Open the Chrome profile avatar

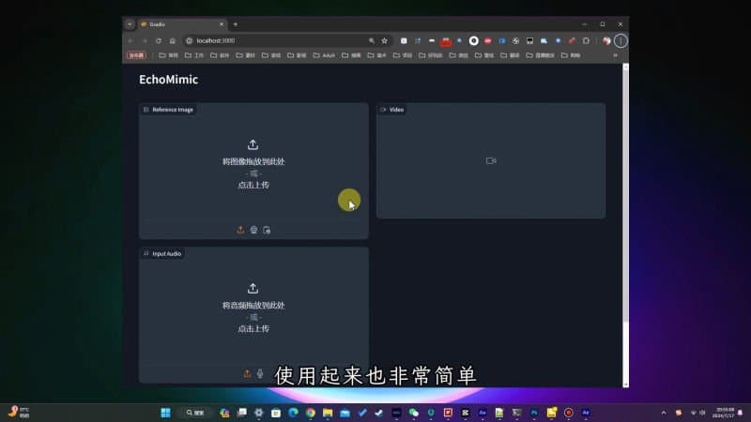606,41
